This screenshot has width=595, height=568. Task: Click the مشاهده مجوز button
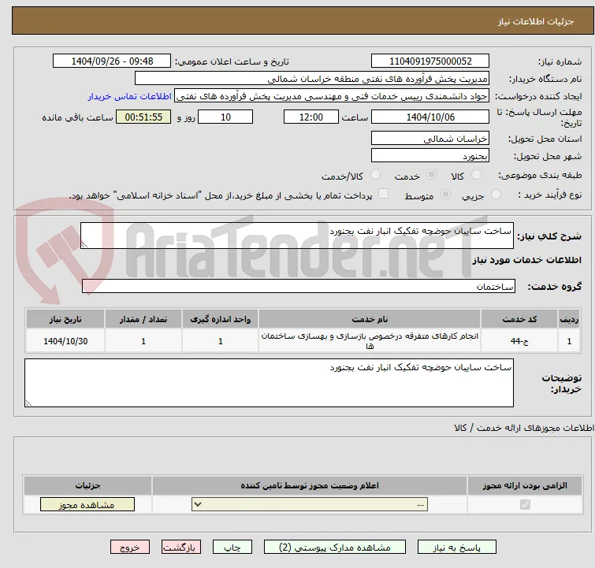pos(87,505)
